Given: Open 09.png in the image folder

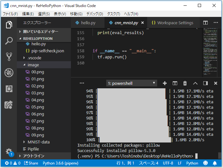Looking at the screenshot, I should click(x=44, y=135).
